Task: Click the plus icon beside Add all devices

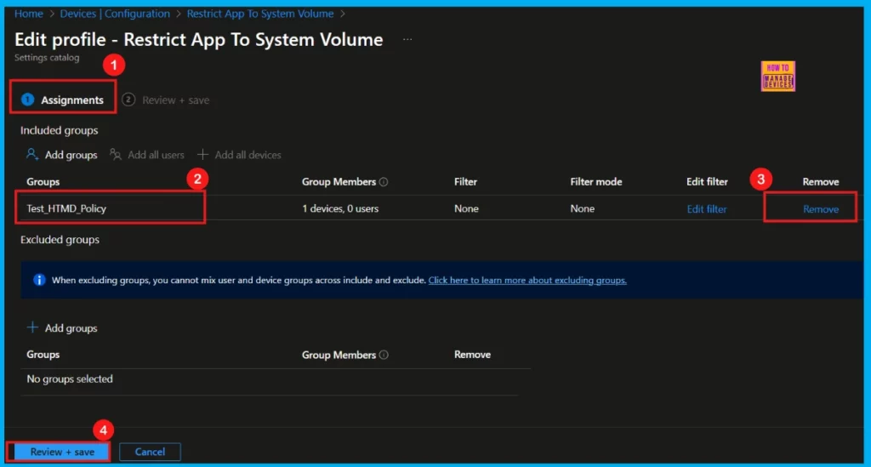Action: [202, 154]
